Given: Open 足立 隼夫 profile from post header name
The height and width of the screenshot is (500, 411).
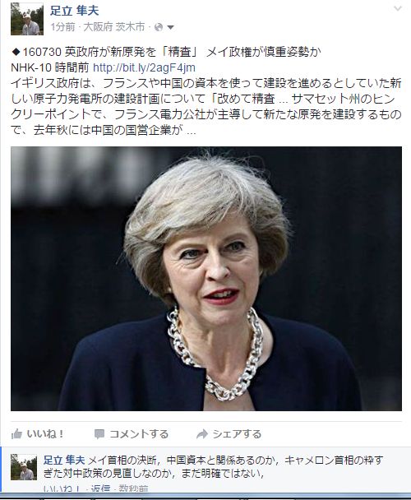Looking at the screenshot, I should 74,11.
